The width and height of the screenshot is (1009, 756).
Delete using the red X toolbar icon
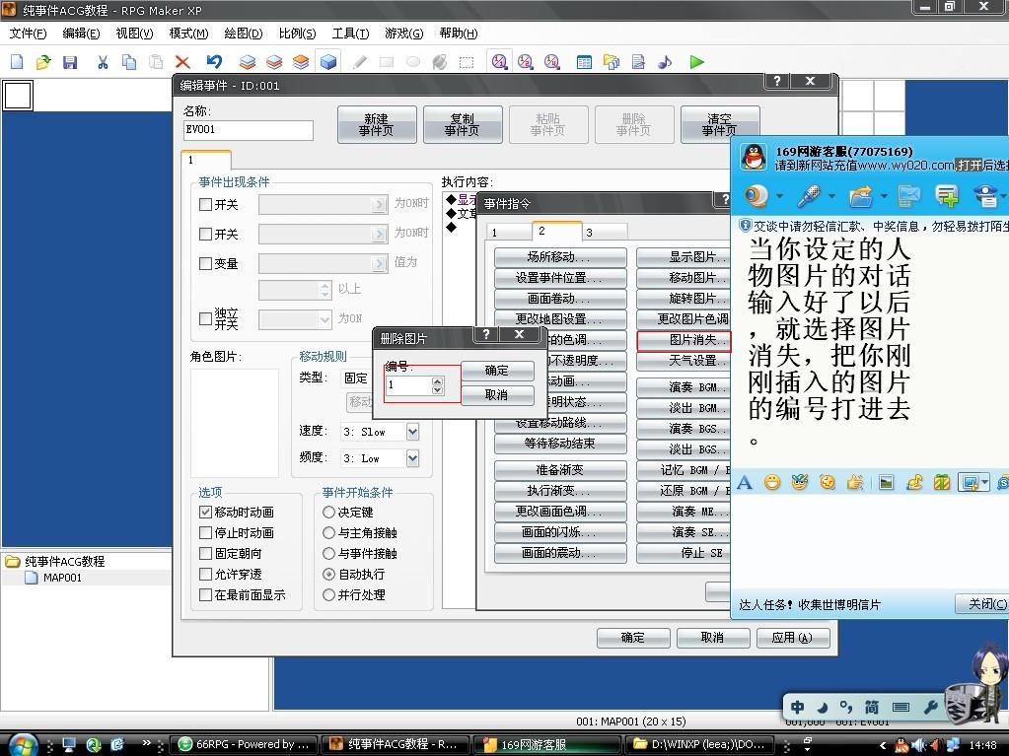[x=182, y=62]
